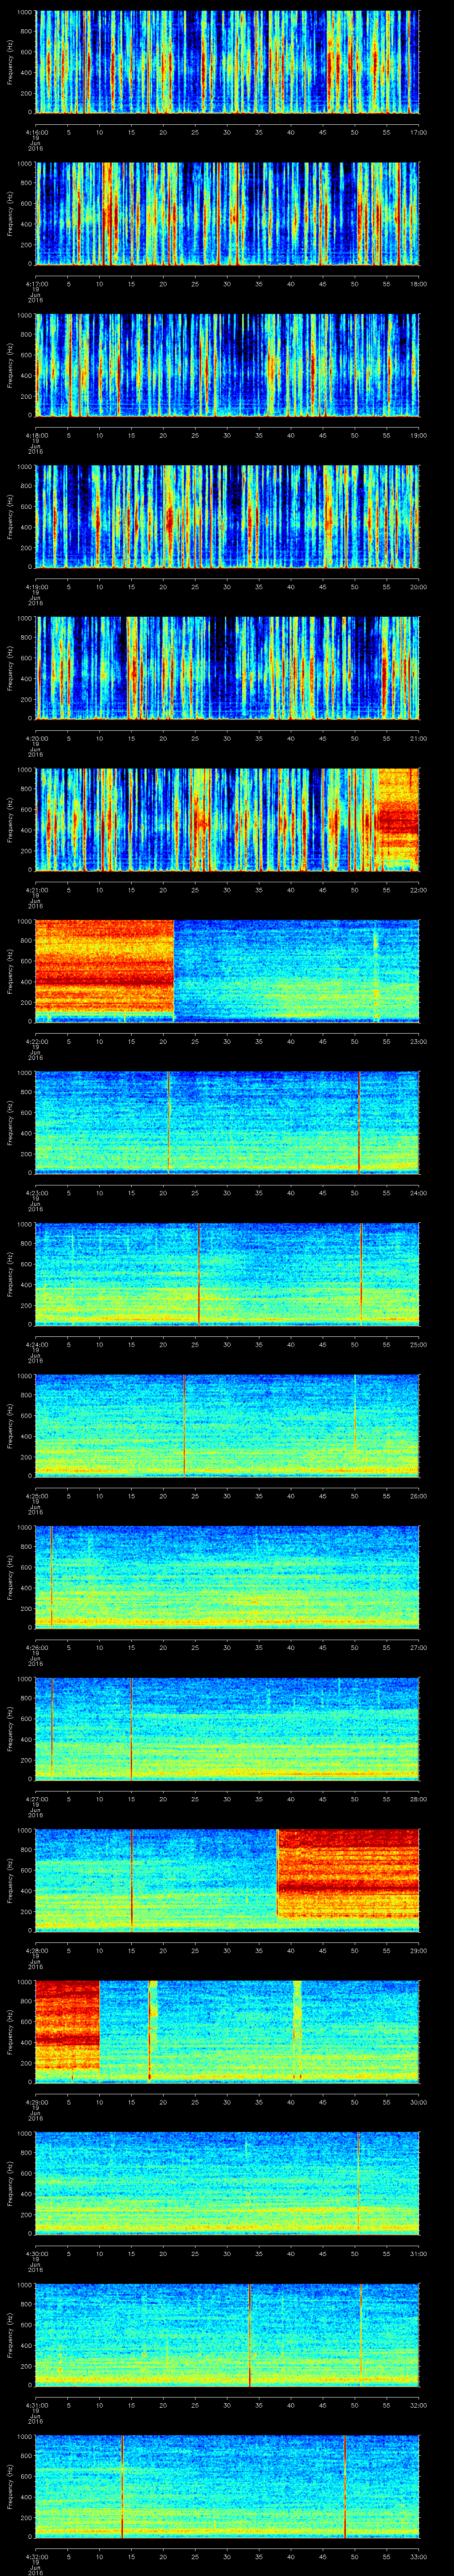This screenshot has height=2576, width=454.
Task: Click the "Frequency (Hz)" axis label of the 4:22:00 panel
Action: pyautogui.click(x=10, y=971)
